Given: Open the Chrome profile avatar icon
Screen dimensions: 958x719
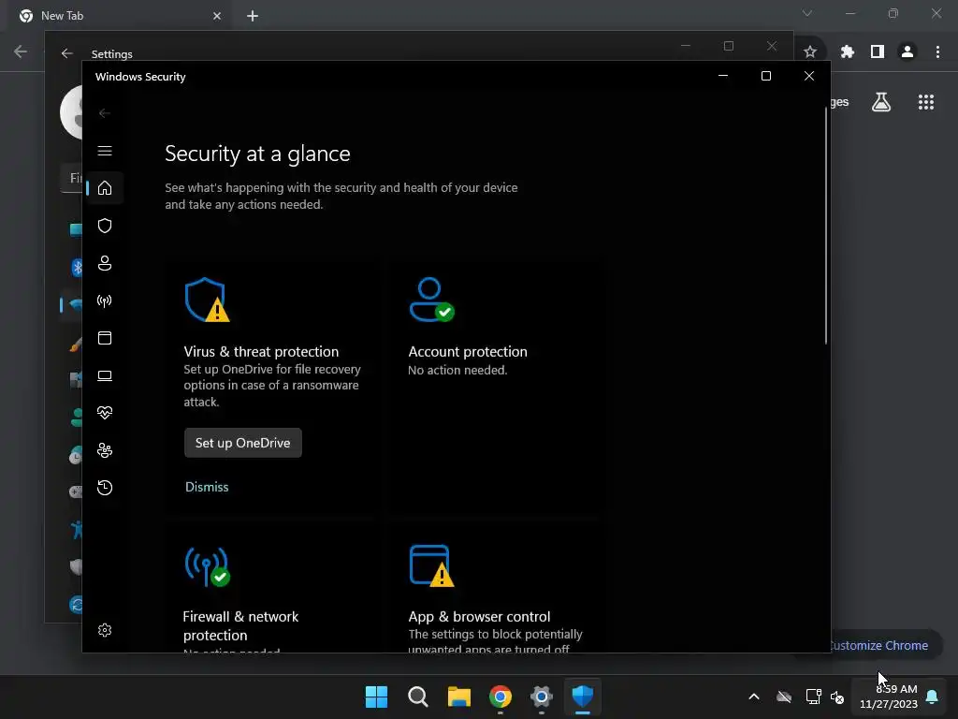Looking at the screenshot, I should point(907,52).
